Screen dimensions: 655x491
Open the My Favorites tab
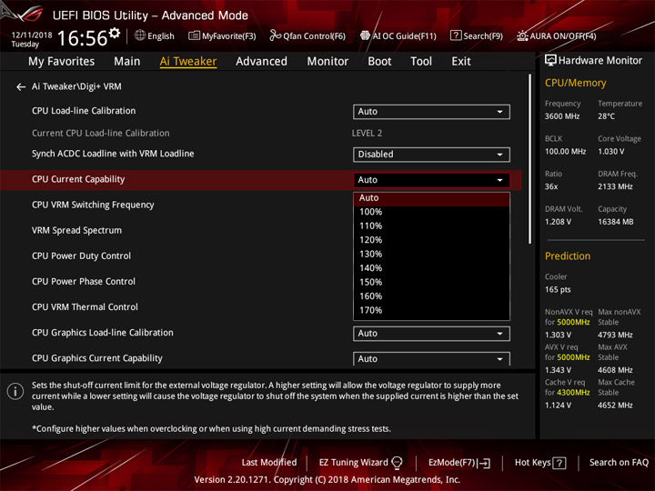tap(62, 62)
